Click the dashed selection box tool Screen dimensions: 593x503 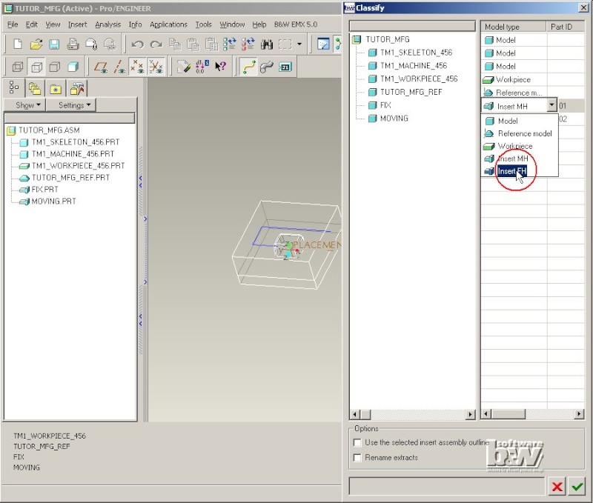point(285,44)
